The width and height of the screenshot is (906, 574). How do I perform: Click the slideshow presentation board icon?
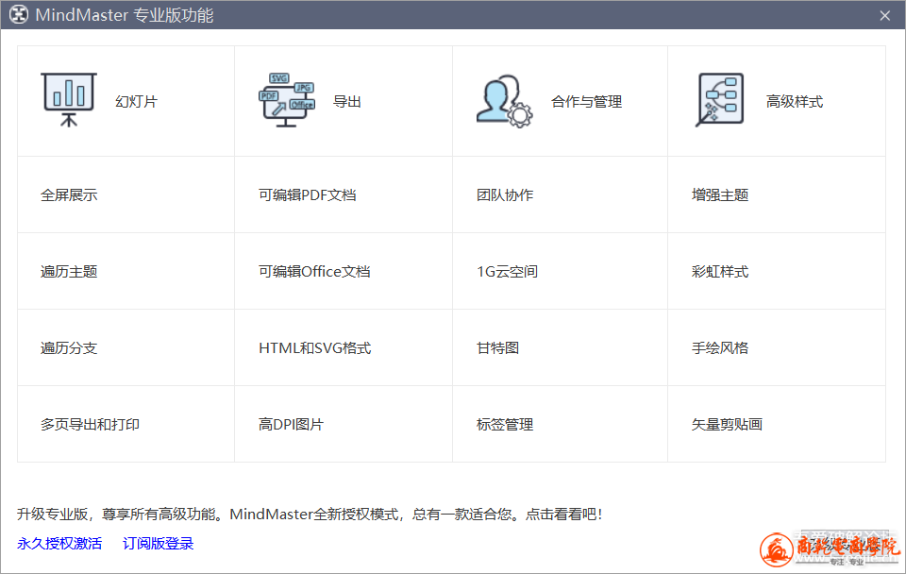(69, 99)
